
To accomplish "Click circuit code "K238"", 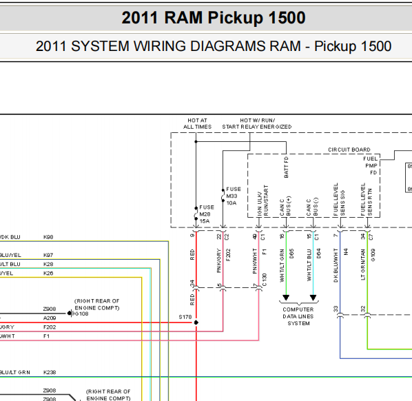I will coord(50,372).
